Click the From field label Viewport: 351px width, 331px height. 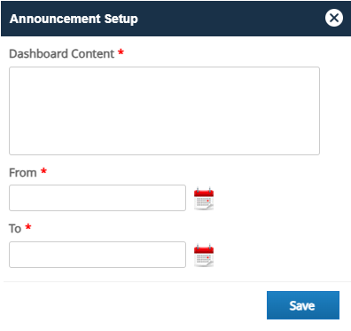[23, 173]
